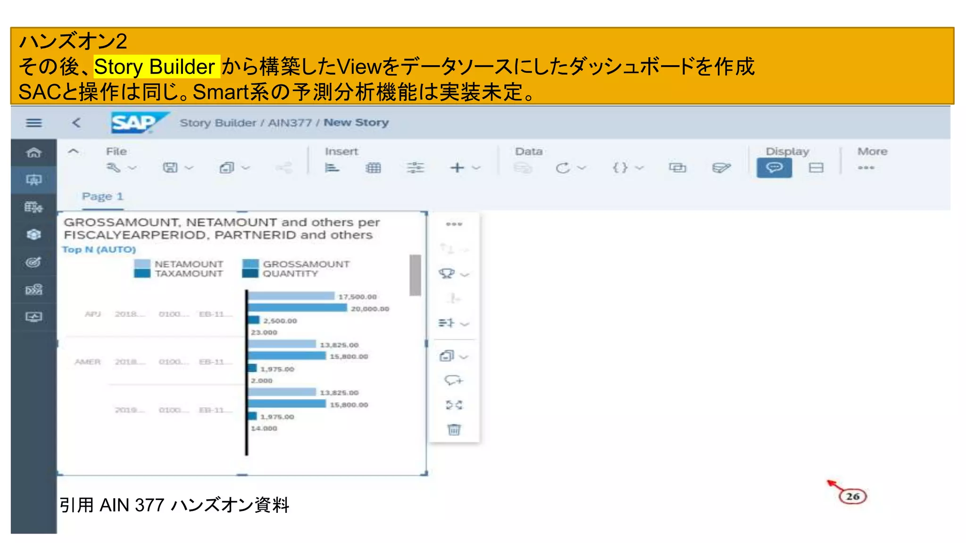Open the hamburger main menu
Viewport: 966px width, 543px height.
click(x=33, y=123)
